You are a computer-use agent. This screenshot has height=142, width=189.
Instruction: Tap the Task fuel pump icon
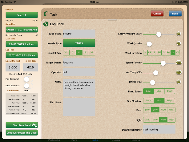46,14
